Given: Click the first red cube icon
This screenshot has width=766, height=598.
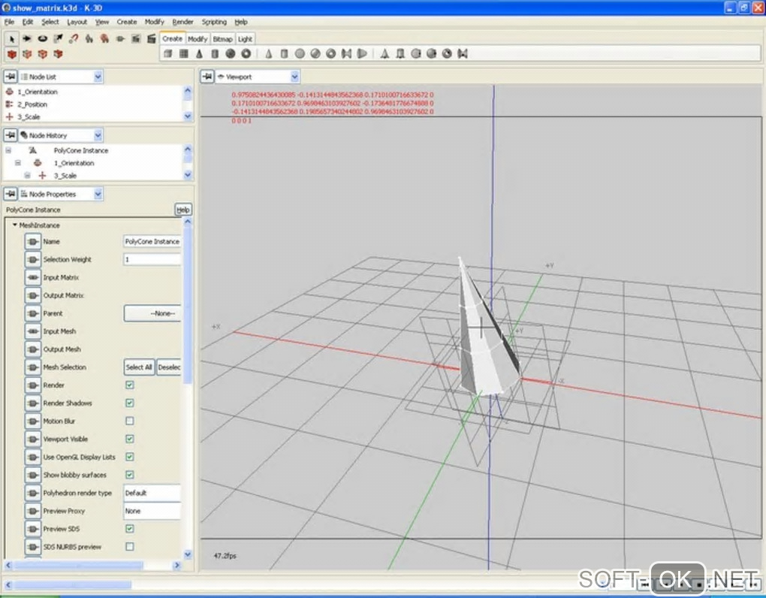Looking at the screenshot, I should [x=11, y=54].
